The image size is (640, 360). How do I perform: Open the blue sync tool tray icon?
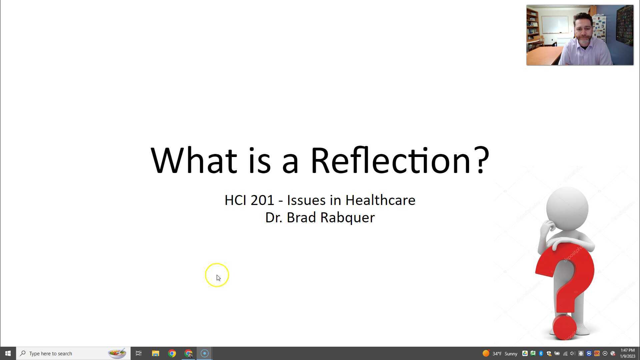(589, 353)
